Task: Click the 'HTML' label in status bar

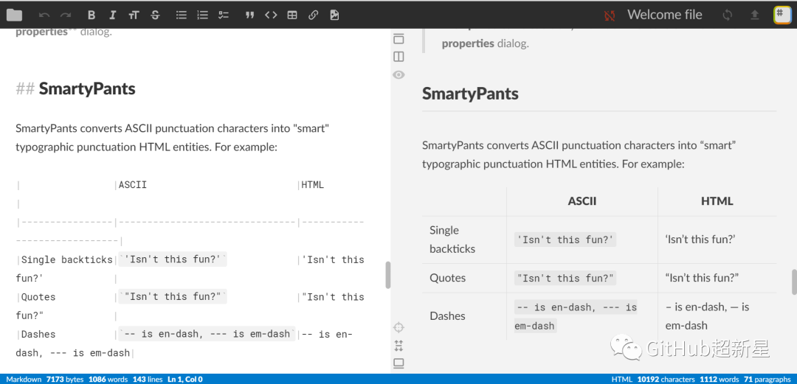Action: 622,379
